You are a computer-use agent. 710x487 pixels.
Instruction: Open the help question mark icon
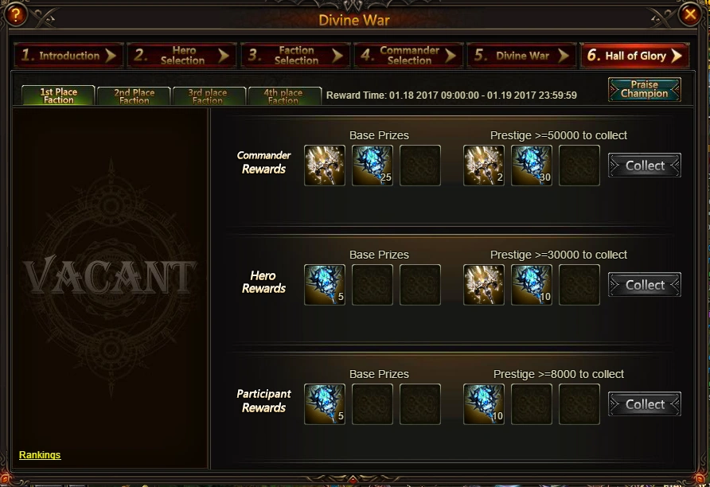click(16, 15)
